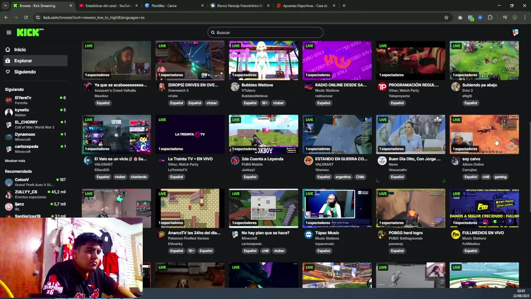Click argentina tag under ESTANDO EN GUERRA

coord(343,177)
